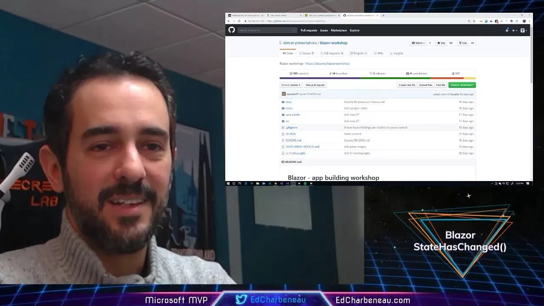Screen dimensions: 544x306
Task: Open Pull requests in GitHub top navigation
Action: click(309, 30)
